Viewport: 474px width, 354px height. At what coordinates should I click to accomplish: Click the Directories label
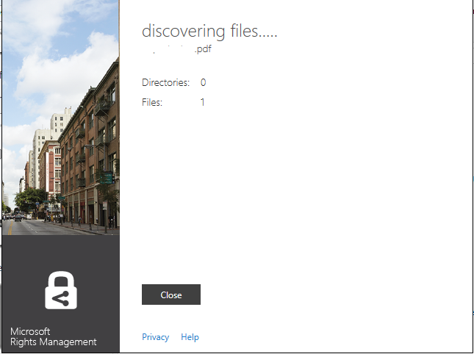[x=165, y=83]
